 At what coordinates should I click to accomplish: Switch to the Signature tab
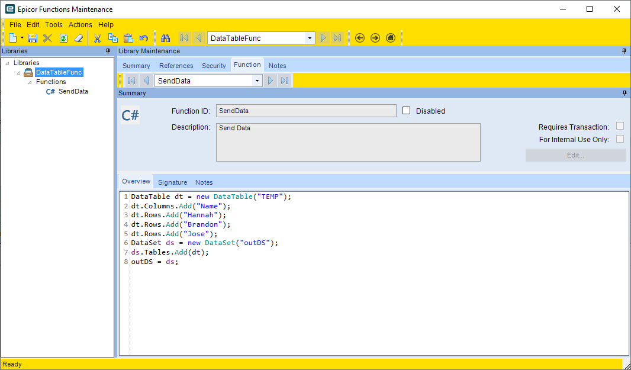tap(173, 182)
